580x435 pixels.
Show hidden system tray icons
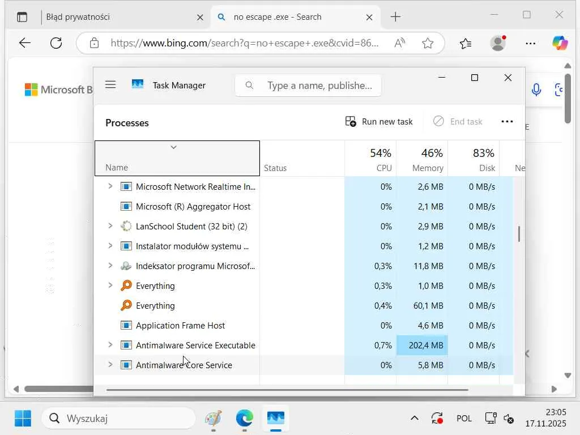click(415, 419)
